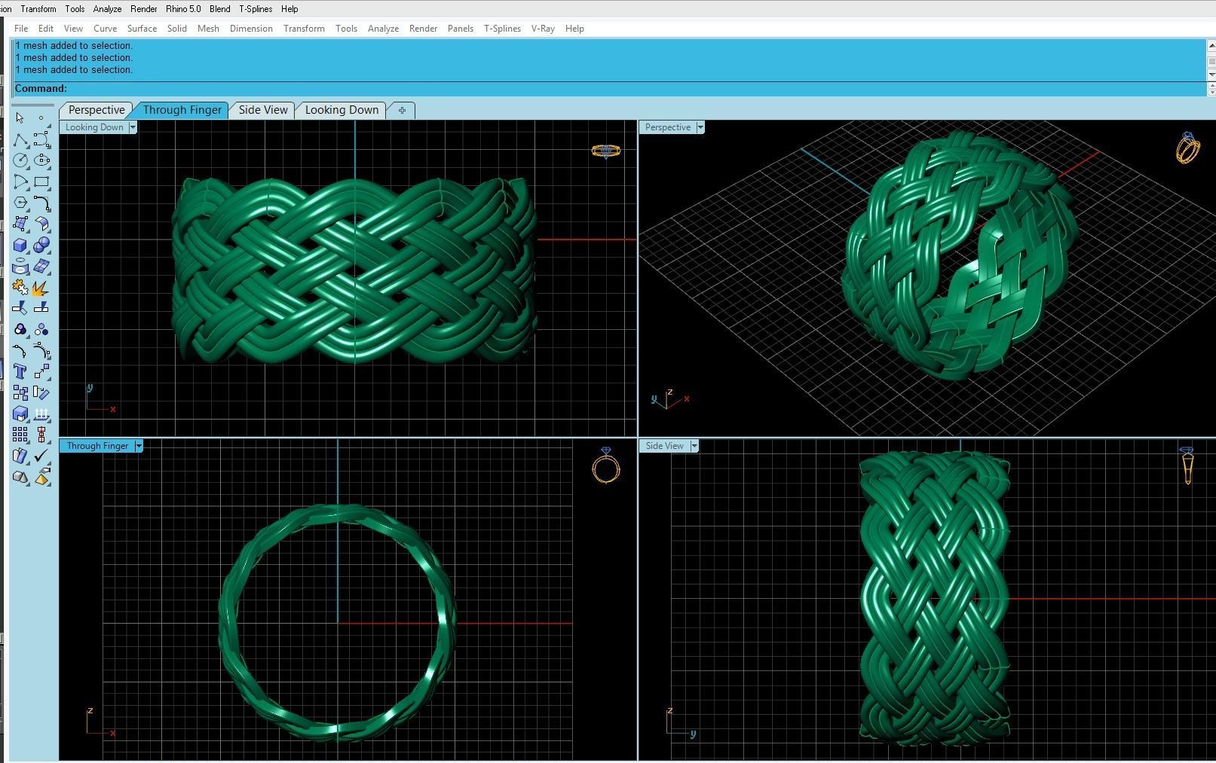This screenshot has height=763, width=1216.
Task: Select the Polygon tool
Action: point(20,203)
